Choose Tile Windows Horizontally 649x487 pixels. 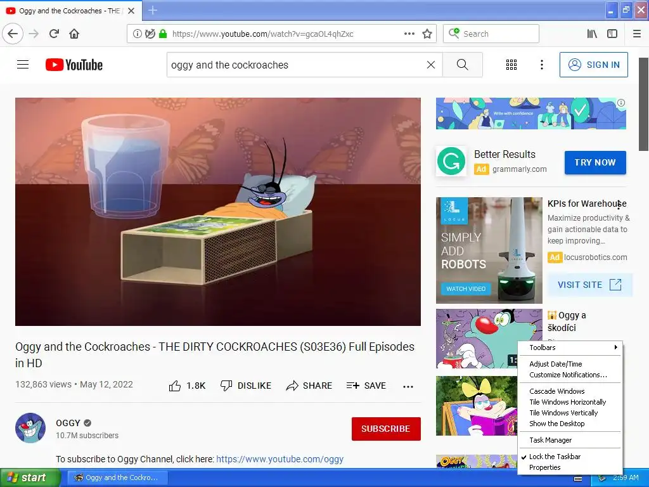(570, 401)
